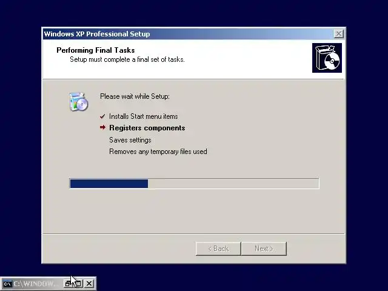Click the Next button
Screen dimensions: 388x291
(x=264, y=249)
